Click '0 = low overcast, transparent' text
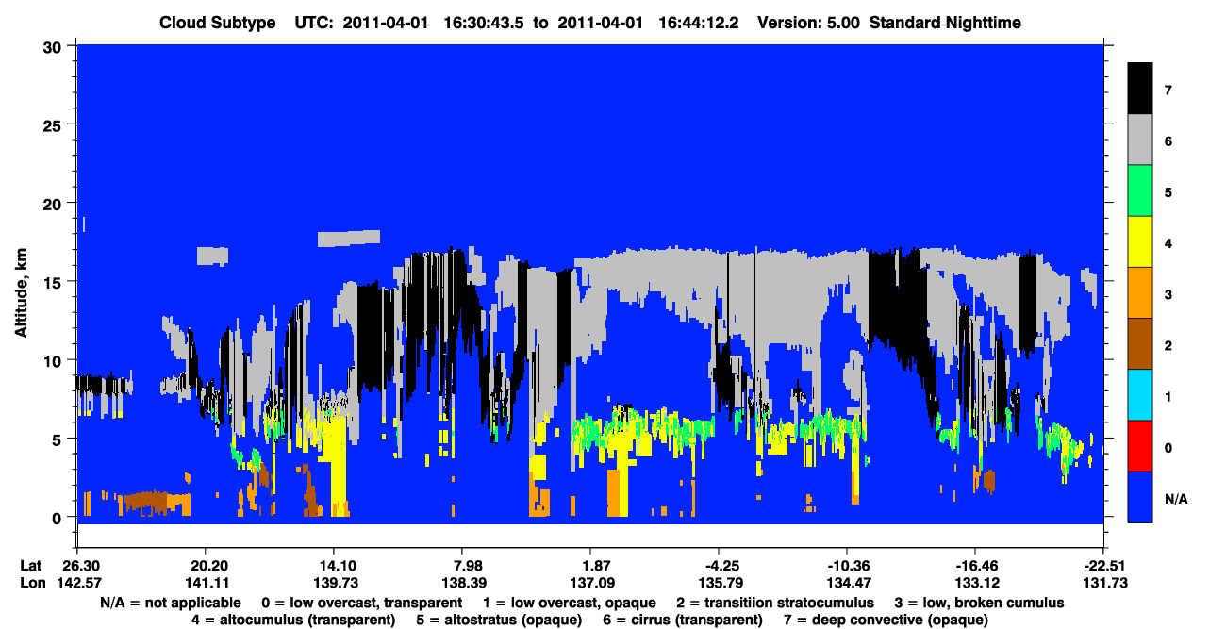The image size is (1226, 629). [x=361, y=603]
